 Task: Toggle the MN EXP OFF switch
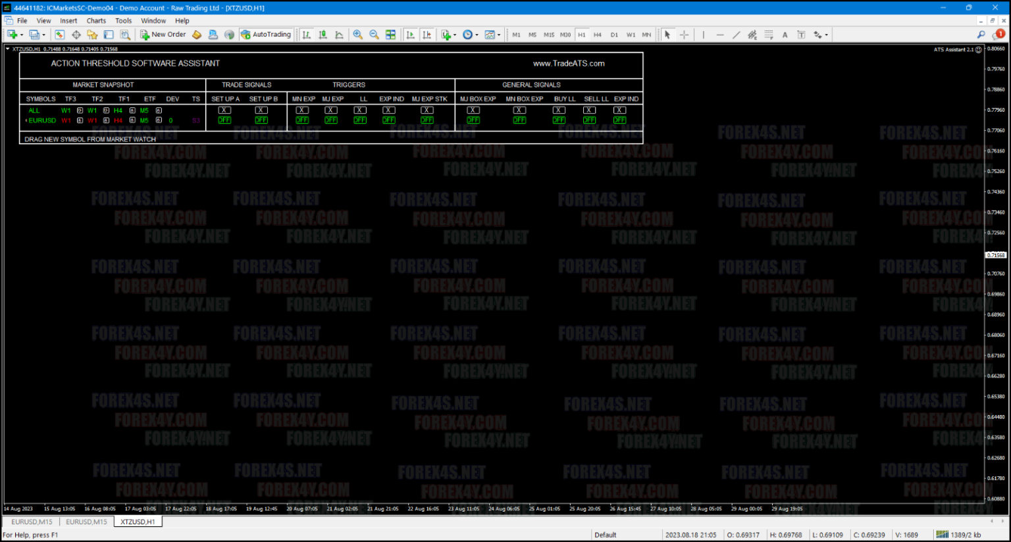click(302, 120)
